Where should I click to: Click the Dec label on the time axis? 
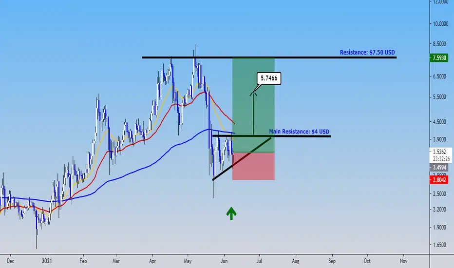pos(10,261)
